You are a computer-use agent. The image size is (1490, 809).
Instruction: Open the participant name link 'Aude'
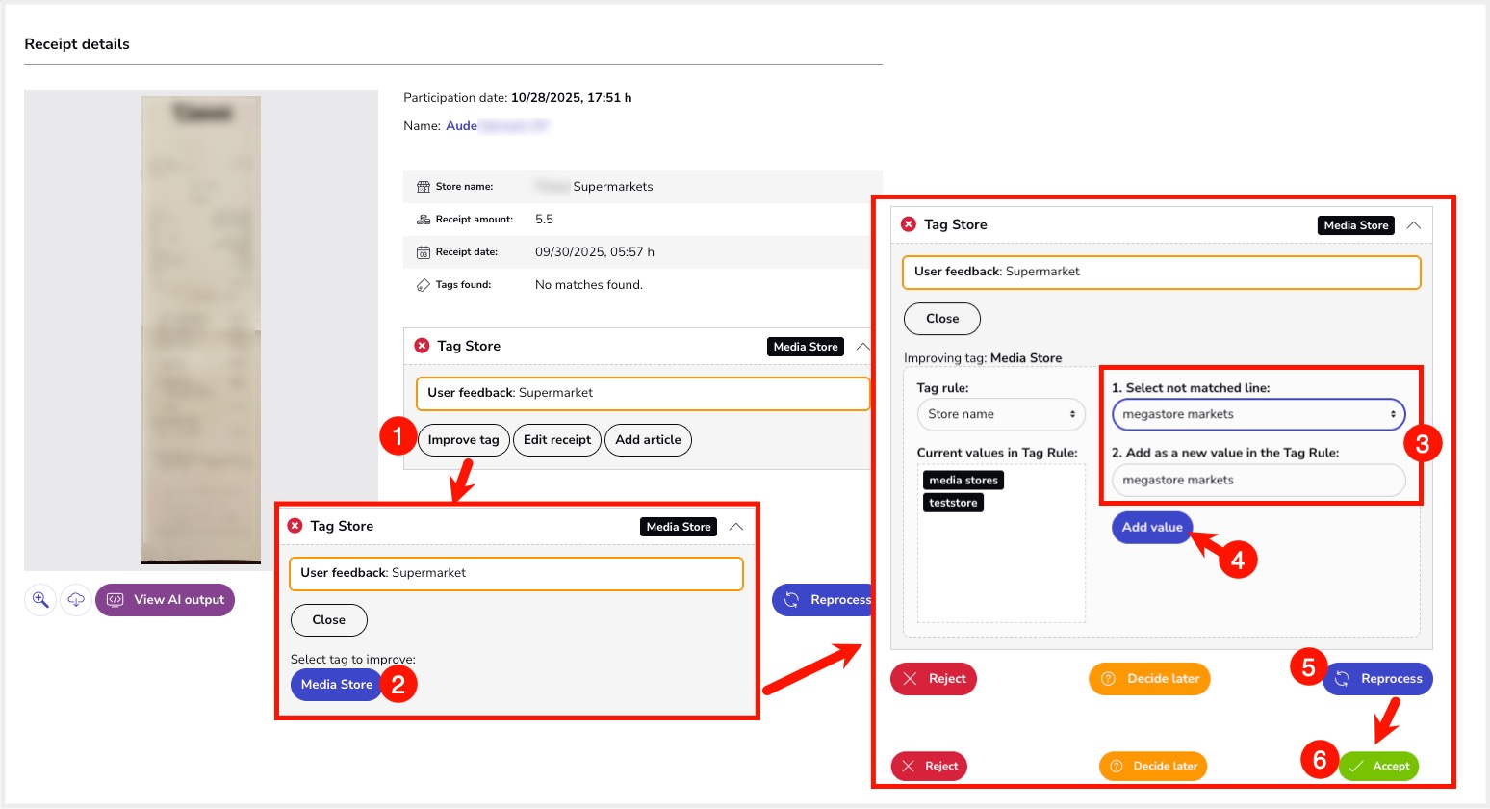point(461,125)
